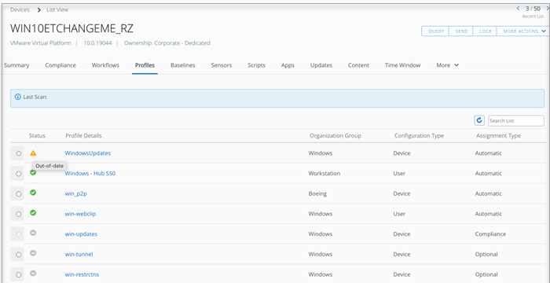The width and height of the screenshot is (550, 283).
Task: Open the Baselines tab
Action: pos(183,65)
